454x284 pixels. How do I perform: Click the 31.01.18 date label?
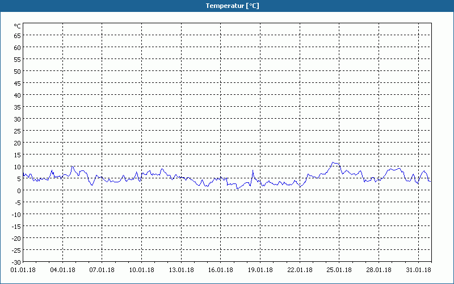tap(418, 270)
